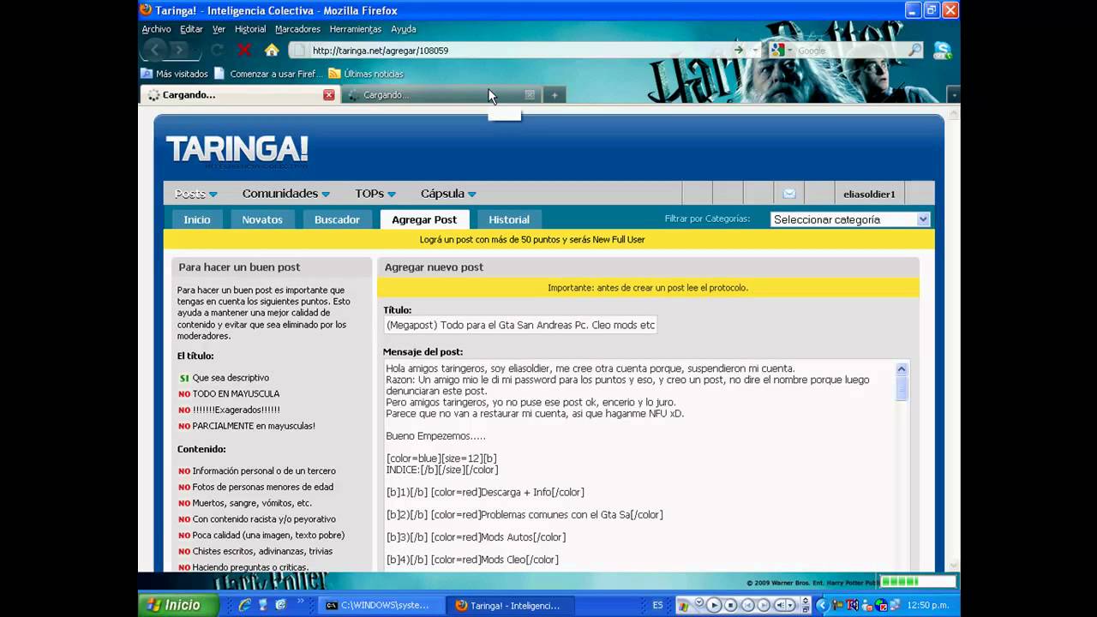Open the address bar history dropdown arrow

click(x=755, y=51)
